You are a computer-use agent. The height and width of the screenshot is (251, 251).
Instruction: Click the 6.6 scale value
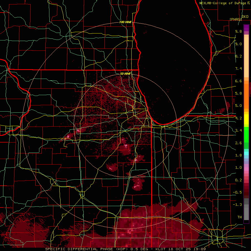(x=238, y=81)
